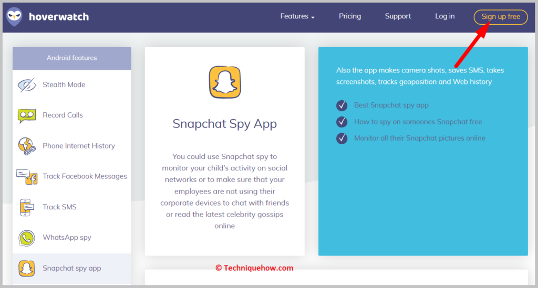Click the hoverwatch owl logo icon
The width and height of the screenshot is (538, 288).
[x=14, y=16]
